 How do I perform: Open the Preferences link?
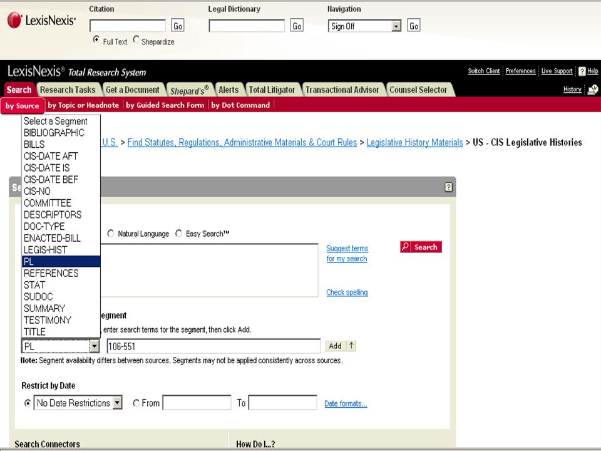point(520,71)
